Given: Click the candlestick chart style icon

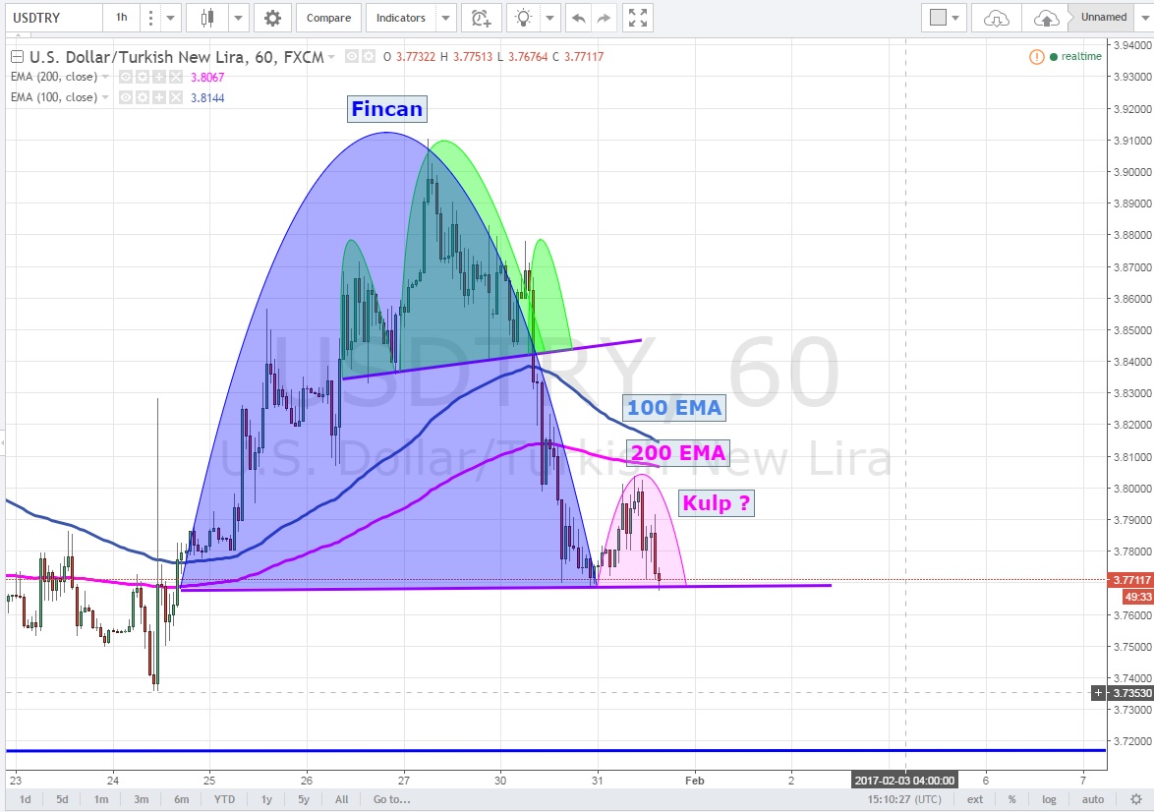Looking at the screenshot, I should (206, 18).
